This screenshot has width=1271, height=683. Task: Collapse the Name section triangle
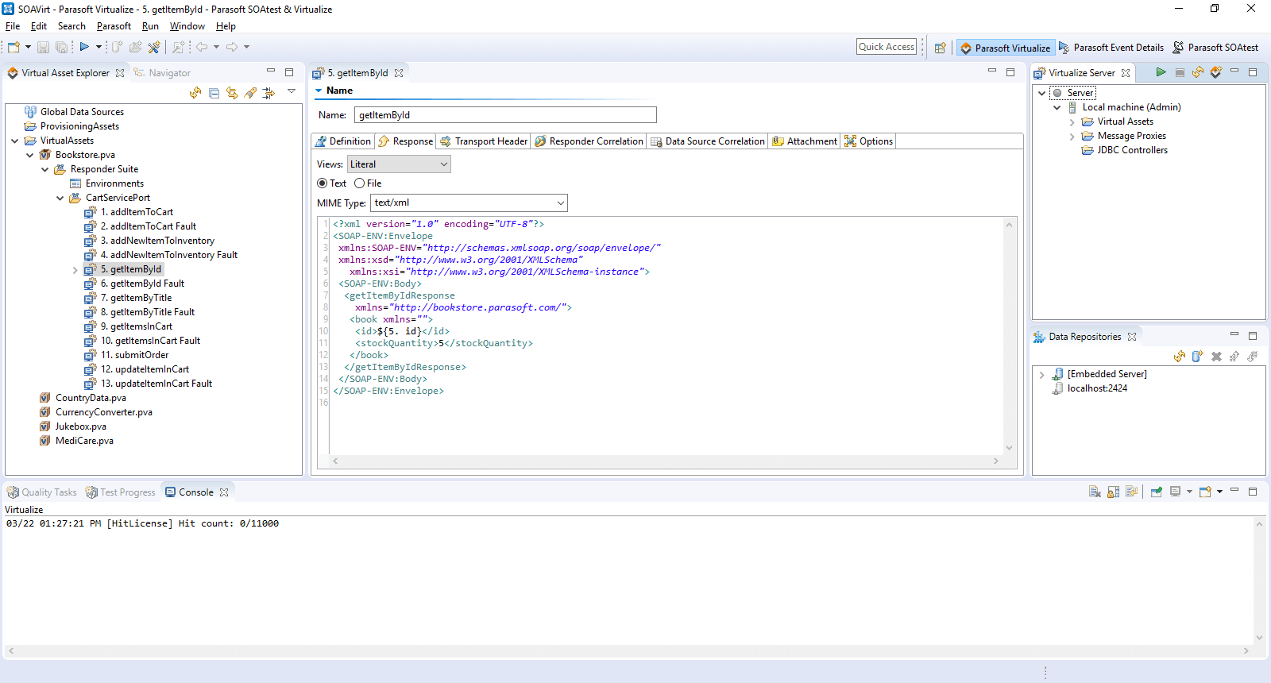(x=319, y=91)
